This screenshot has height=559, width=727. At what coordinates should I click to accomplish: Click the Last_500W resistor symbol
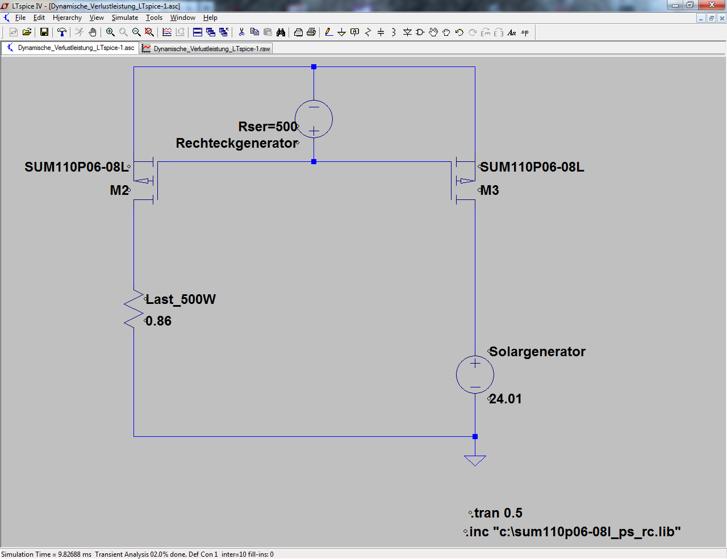(134, 309)
